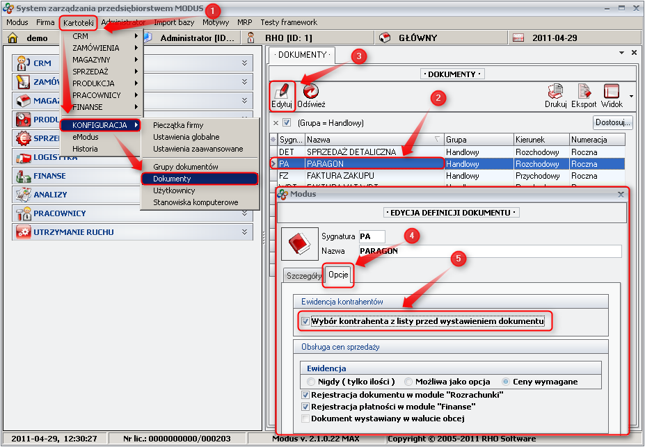Select Nigdy (tylko ilości) radio button

click(x=311, y=382)
